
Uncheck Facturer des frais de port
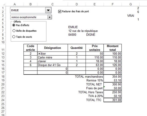pos(59,12)
